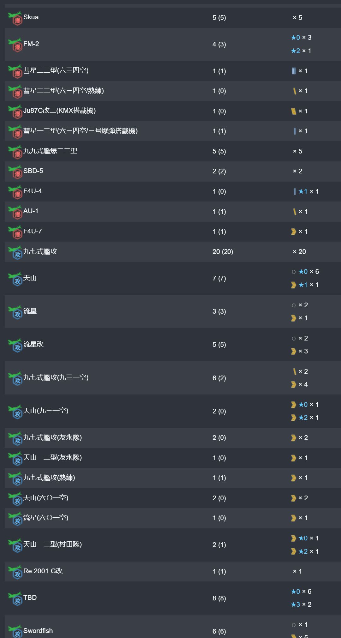341x638 pixels.
Task: Click the TBD star 3 improvement entry
Action: click(301, 605)
